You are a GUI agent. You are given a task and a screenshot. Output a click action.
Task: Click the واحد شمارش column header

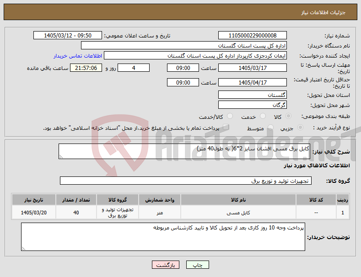click(x=160, y=200)
